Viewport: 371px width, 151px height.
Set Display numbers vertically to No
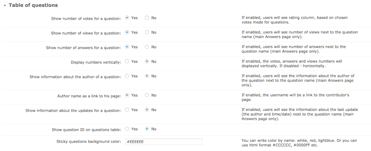(x=147, y=61)
